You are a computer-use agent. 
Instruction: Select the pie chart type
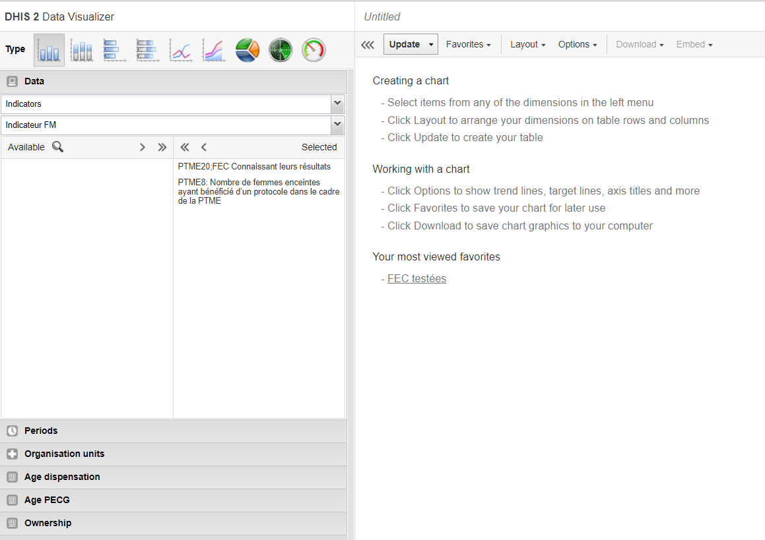248,50
